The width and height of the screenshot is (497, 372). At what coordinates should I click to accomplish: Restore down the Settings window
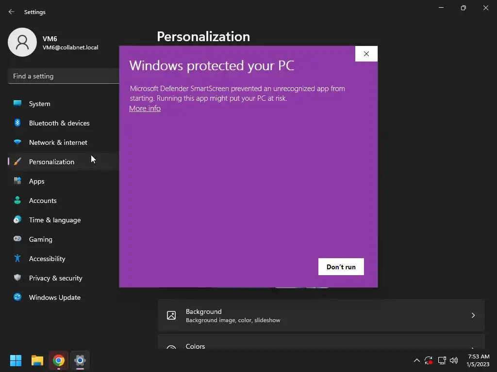(x=464, y=8)
